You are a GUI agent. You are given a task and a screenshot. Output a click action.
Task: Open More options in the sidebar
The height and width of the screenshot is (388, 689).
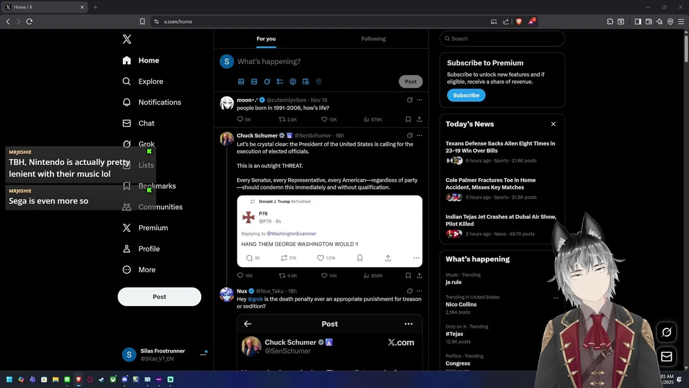139,270
